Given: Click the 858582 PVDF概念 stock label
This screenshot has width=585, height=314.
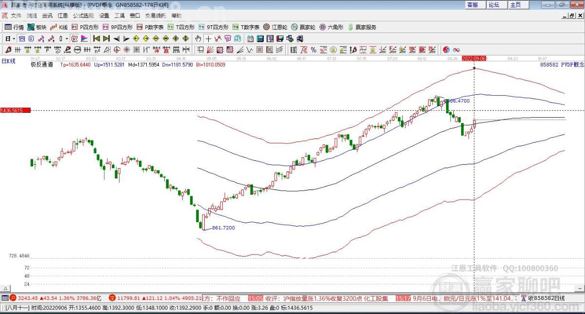Looking at the screenshot, I should pos(562,64).
